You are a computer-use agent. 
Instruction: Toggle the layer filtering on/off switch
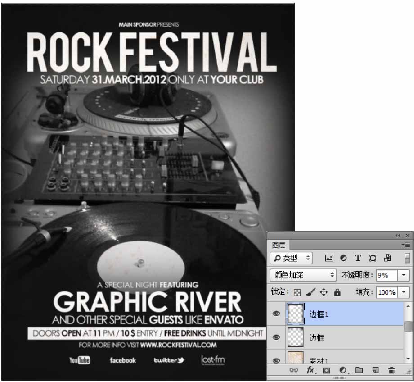pyautogui.click(x=407, y=258)
